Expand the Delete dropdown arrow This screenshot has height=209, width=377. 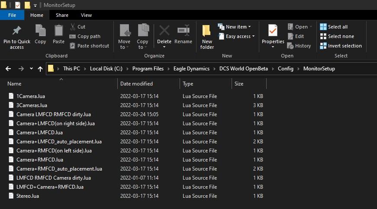pos(164,47)
